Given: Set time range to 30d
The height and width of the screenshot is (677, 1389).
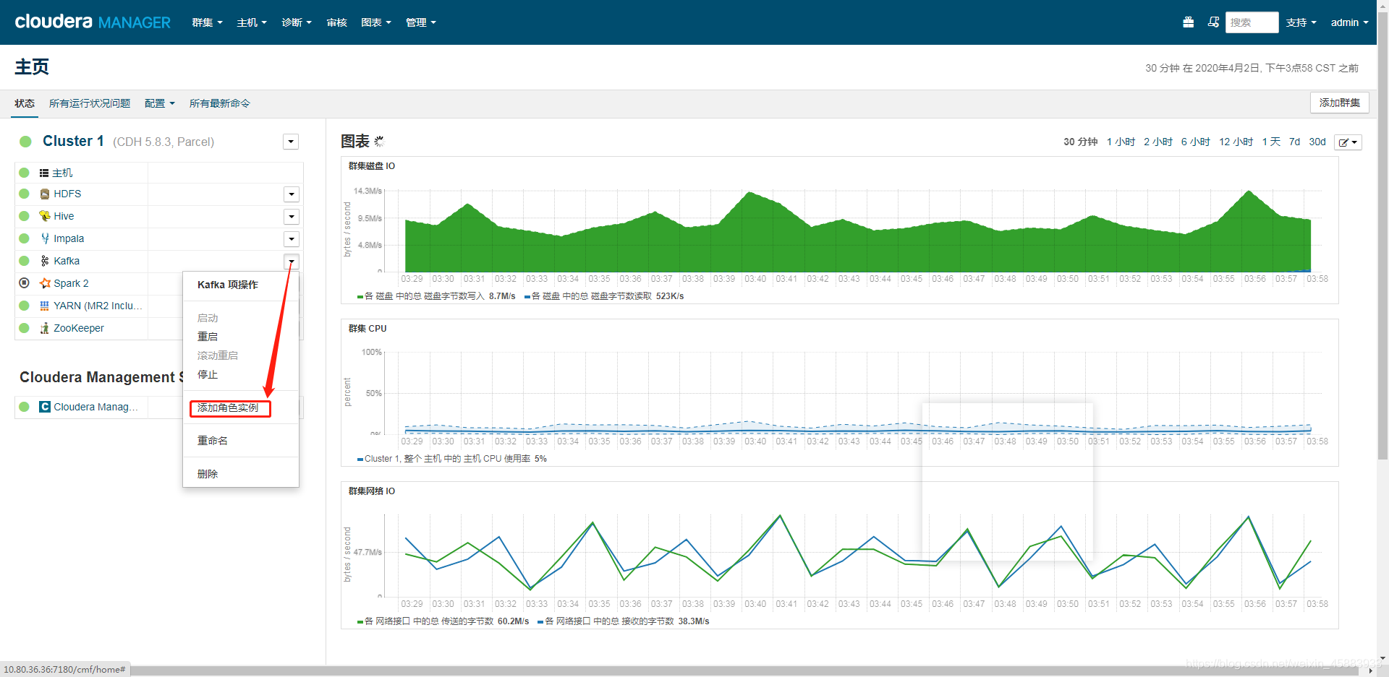Looking at the screenshot, I should (1317, 142).
